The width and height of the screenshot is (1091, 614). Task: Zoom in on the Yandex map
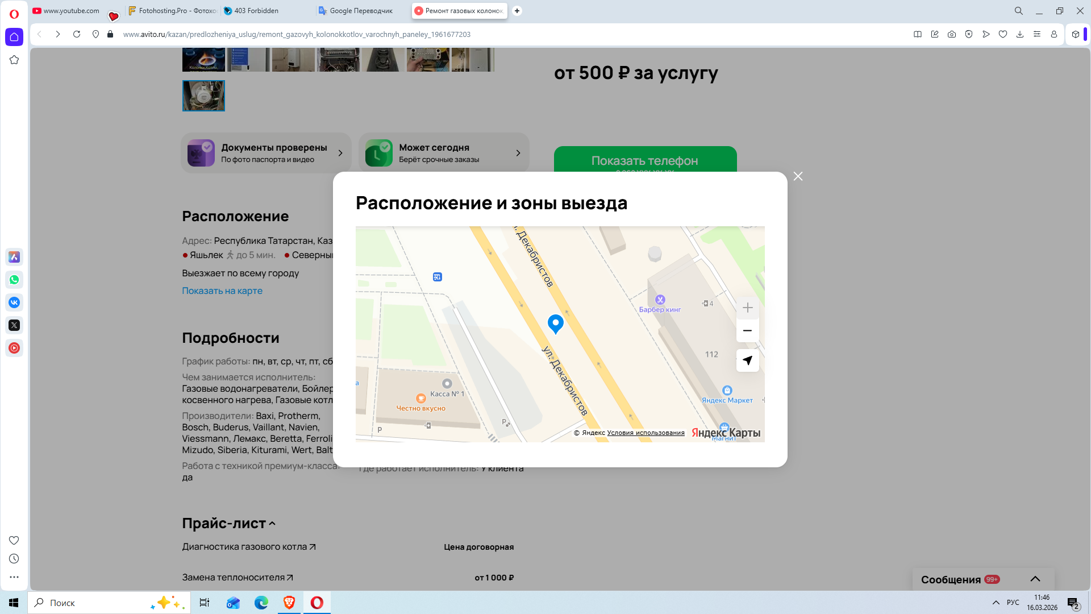747,308
